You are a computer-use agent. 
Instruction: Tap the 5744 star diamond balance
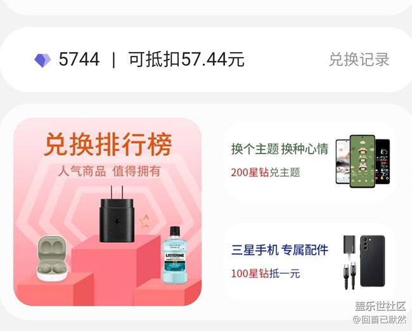(79, 59)
